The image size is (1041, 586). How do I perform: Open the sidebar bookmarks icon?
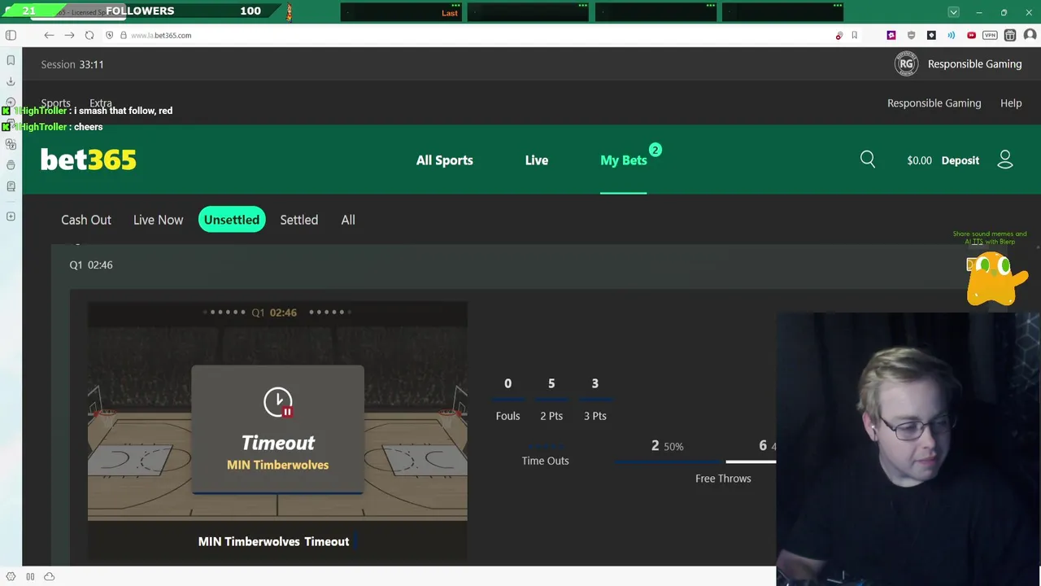point(11,60)
